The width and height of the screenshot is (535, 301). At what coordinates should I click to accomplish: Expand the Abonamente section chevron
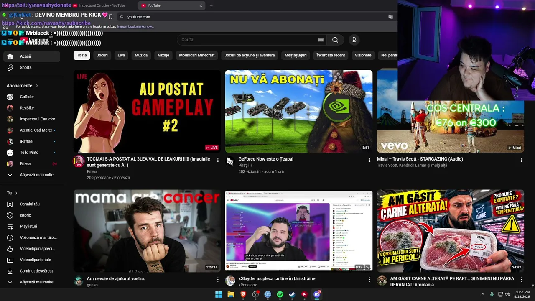[37, 86]
